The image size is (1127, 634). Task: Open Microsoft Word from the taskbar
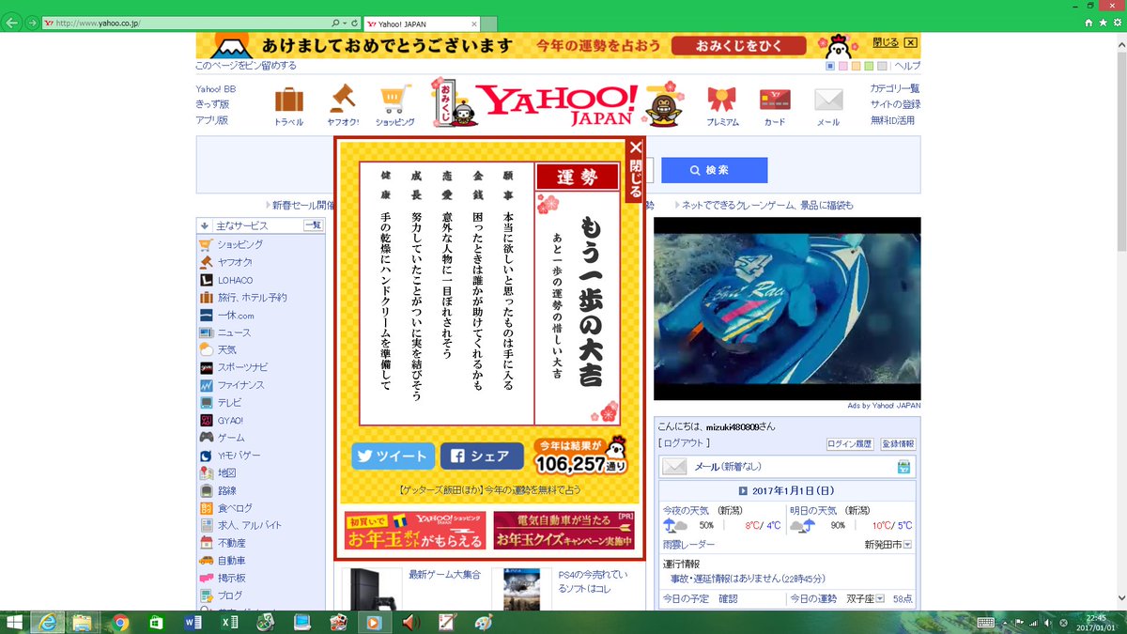(193, 622)
